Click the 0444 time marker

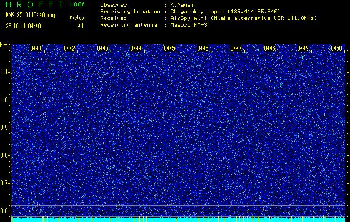point(136,48)
